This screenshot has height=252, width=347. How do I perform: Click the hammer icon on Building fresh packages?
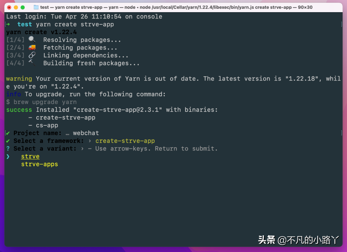click(32, 63)
